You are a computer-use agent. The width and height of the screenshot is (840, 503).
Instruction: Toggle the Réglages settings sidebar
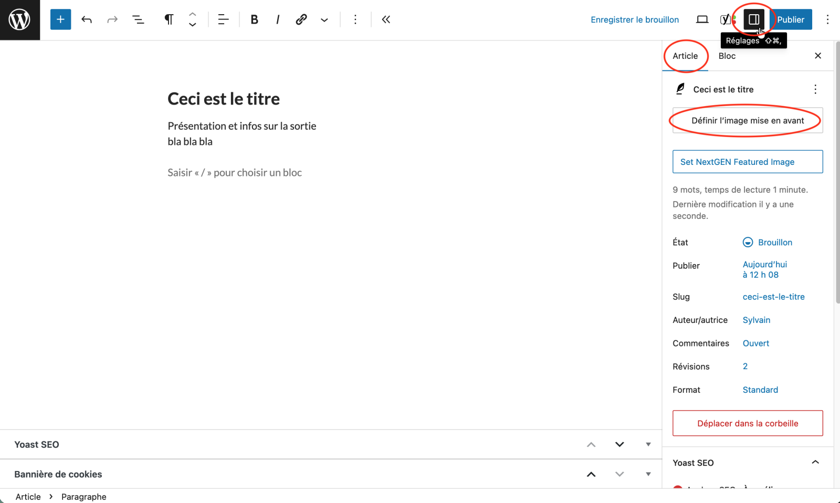coord(754,19)
